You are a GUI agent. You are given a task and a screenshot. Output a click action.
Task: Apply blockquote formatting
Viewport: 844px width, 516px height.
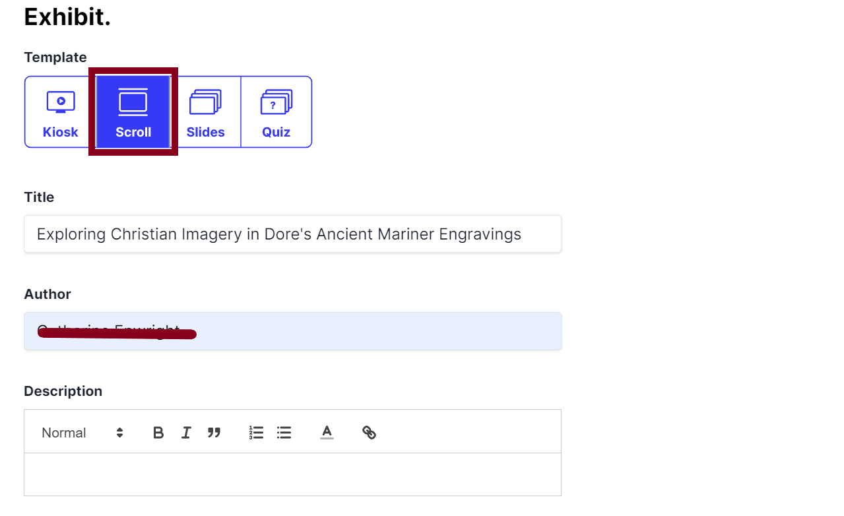[x=214, y=433]
